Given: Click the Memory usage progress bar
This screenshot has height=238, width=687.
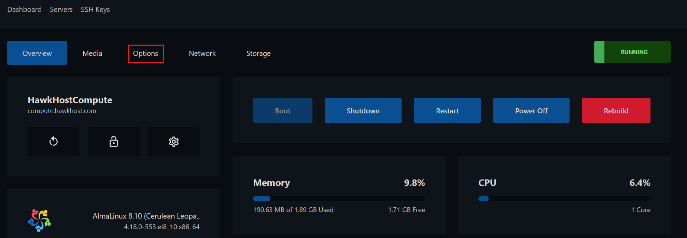Looking at the screenshot, I should pyautogui.click(x=339, y=199).
